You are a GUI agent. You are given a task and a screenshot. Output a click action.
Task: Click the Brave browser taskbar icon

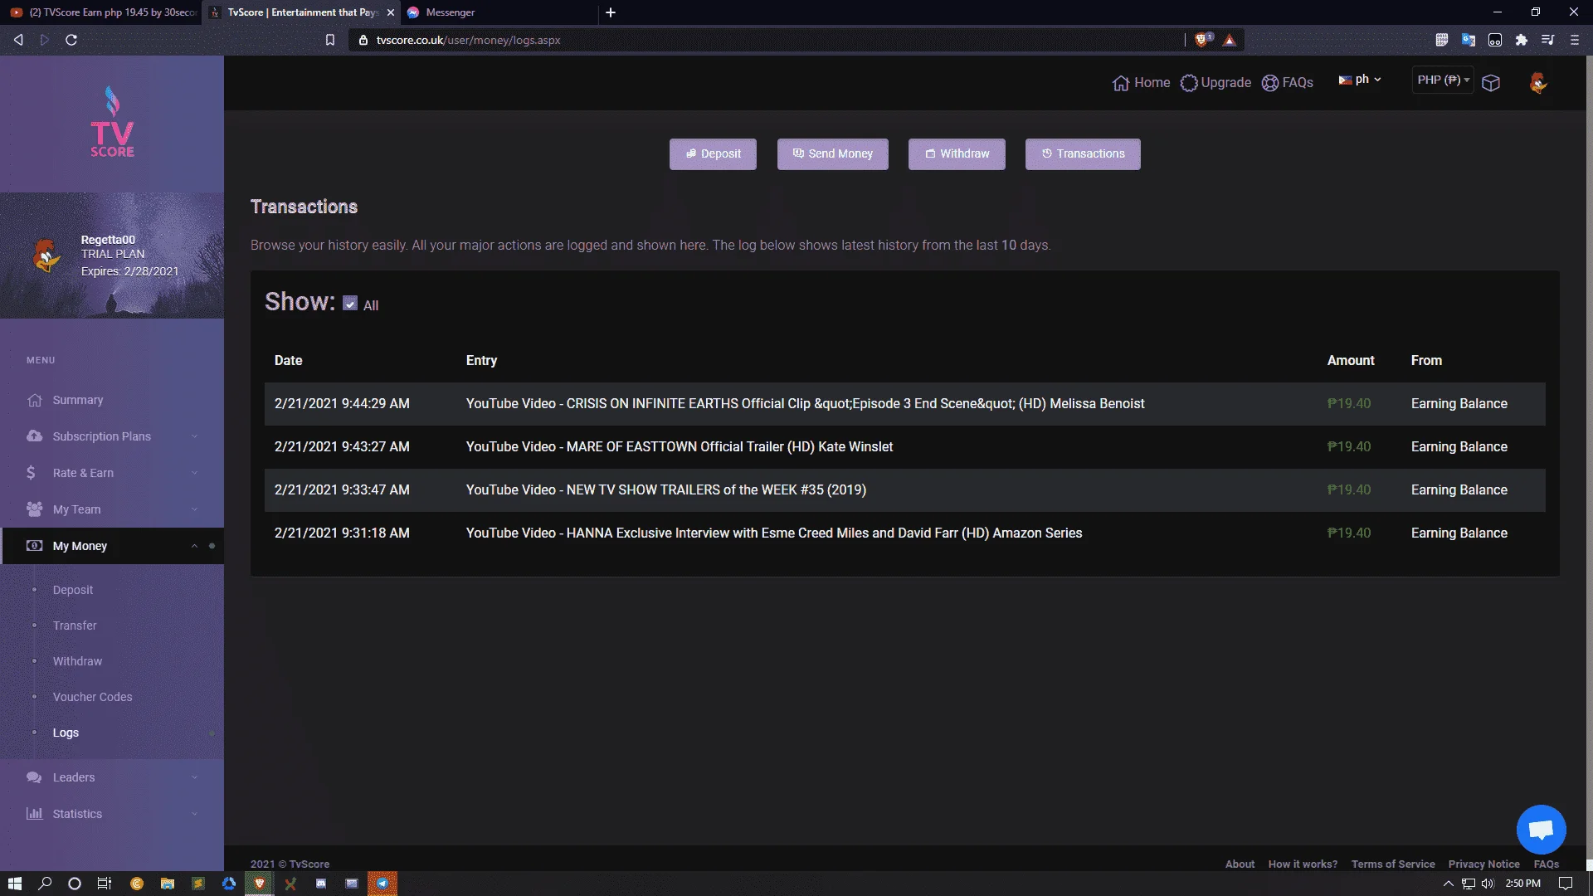tap(260, 884)
